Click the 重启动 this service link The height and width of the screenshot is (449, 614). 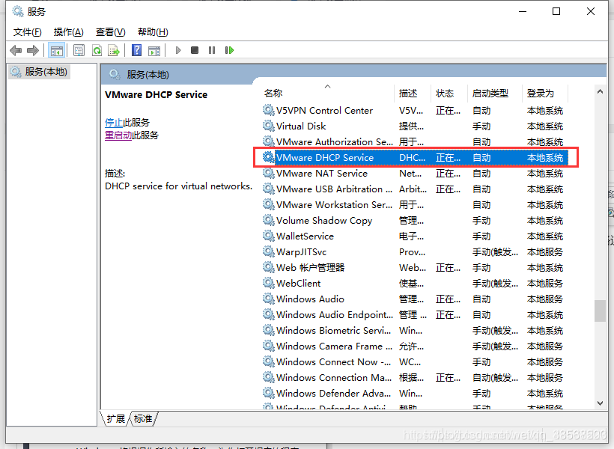coord(118,135)
